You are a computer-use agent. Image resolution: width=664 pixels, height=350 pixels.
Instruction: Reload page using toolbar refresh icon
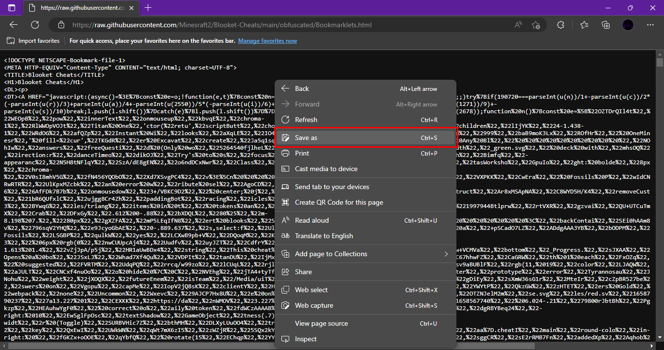click(x=35, y=25)
